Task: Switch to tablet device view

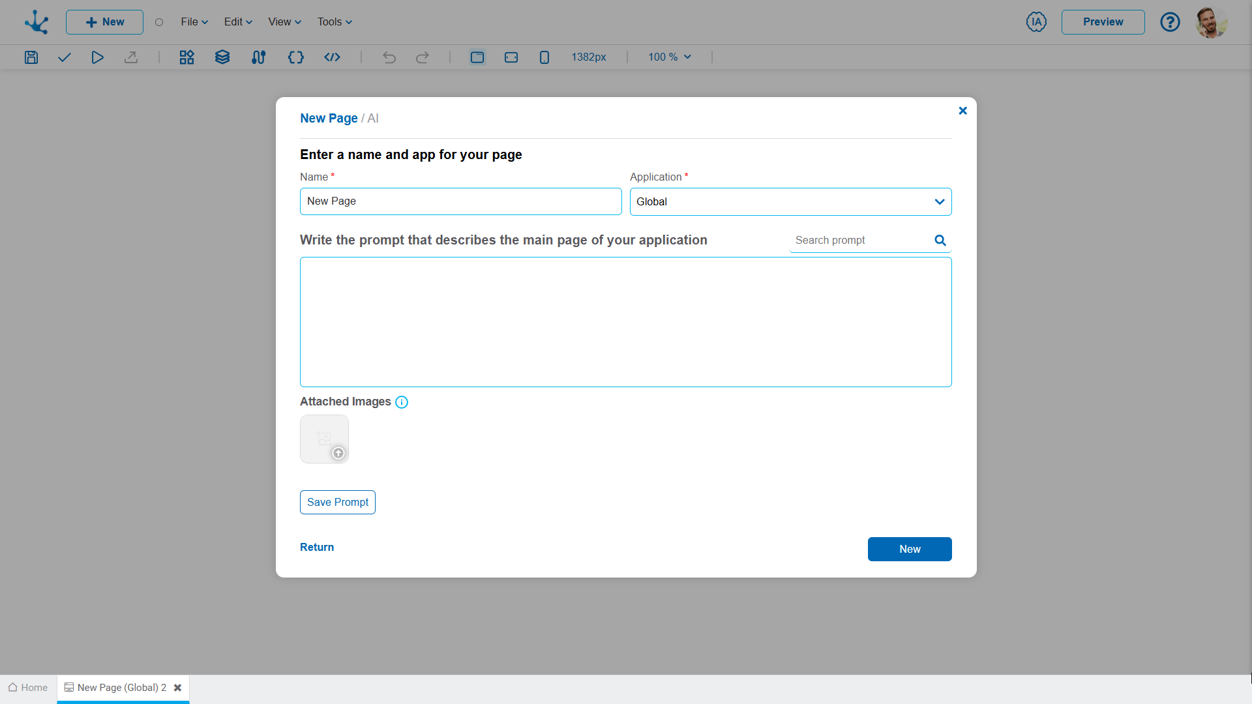Action: click(511, 57)
